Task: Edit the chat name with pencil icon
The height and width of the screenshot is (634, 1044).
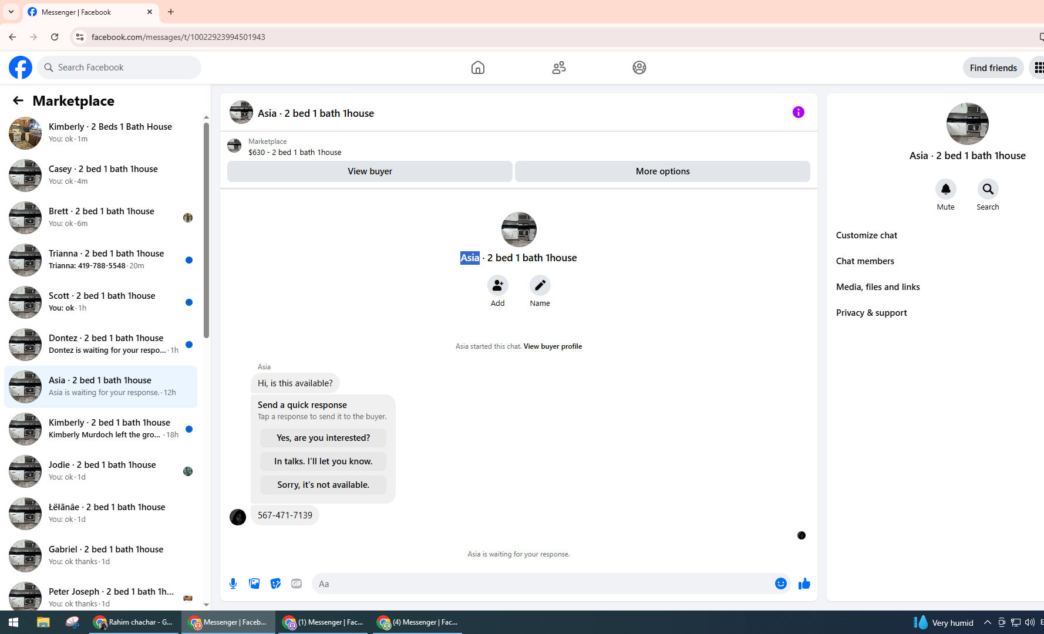Action: click(x=540, y=285)
